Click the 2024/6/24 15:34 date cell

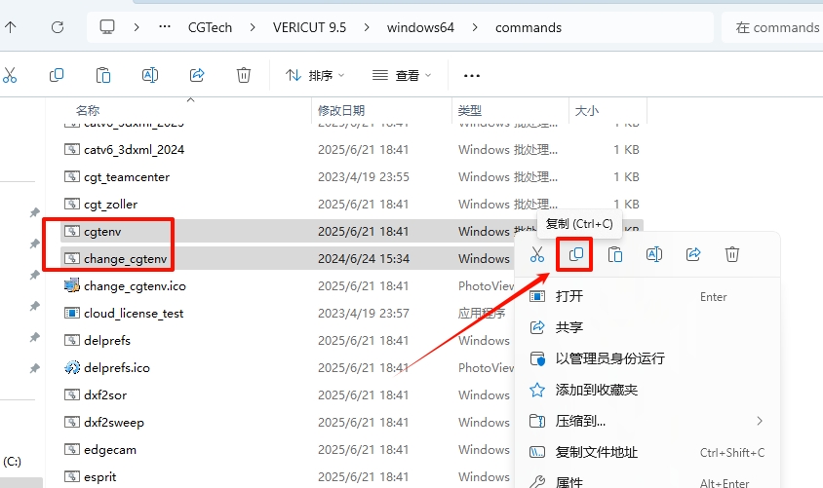click(x=363, y=258)
